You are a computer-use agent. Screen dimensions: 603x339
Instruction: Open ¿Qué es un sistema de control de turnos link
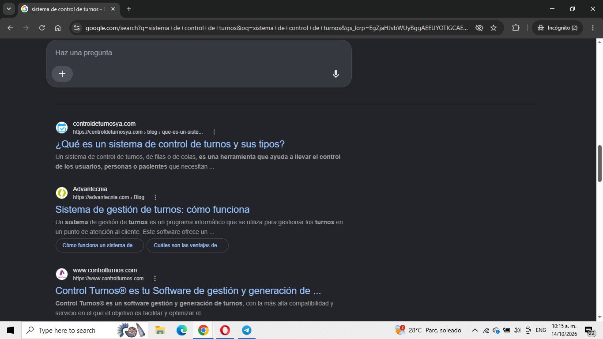[170, 144]
